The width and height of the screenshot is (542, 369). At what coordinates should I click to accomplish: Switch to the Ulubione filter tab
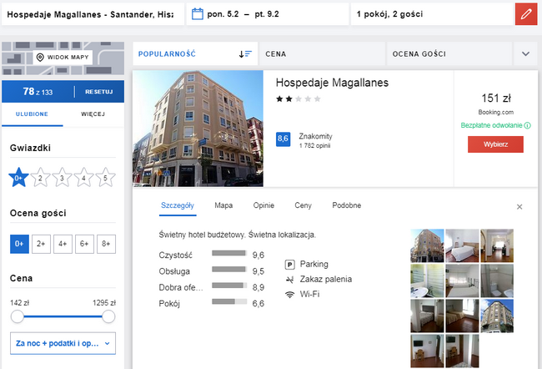pyautogui.click(x=33, y=114)
